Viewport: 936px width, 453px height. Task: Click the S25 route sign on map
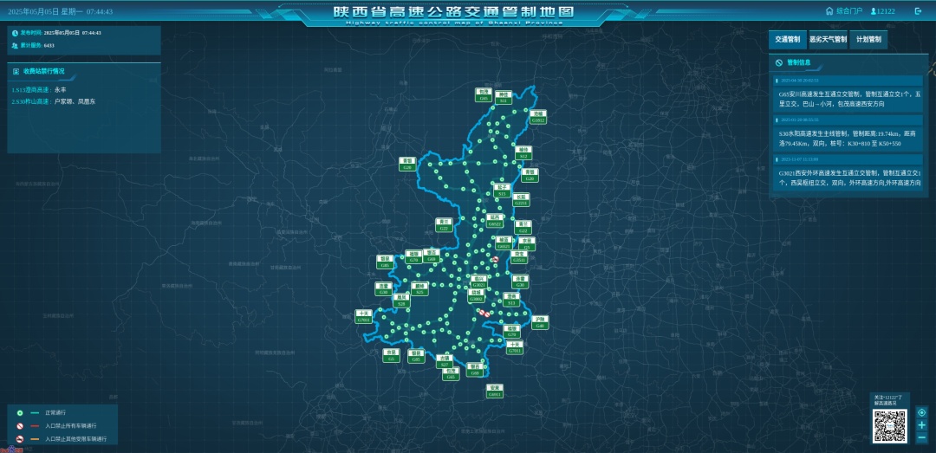click(419, 289)
